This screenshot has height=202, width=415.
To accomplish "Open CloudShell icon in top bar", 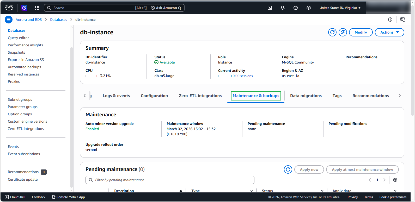I will (x=270, y=8).
